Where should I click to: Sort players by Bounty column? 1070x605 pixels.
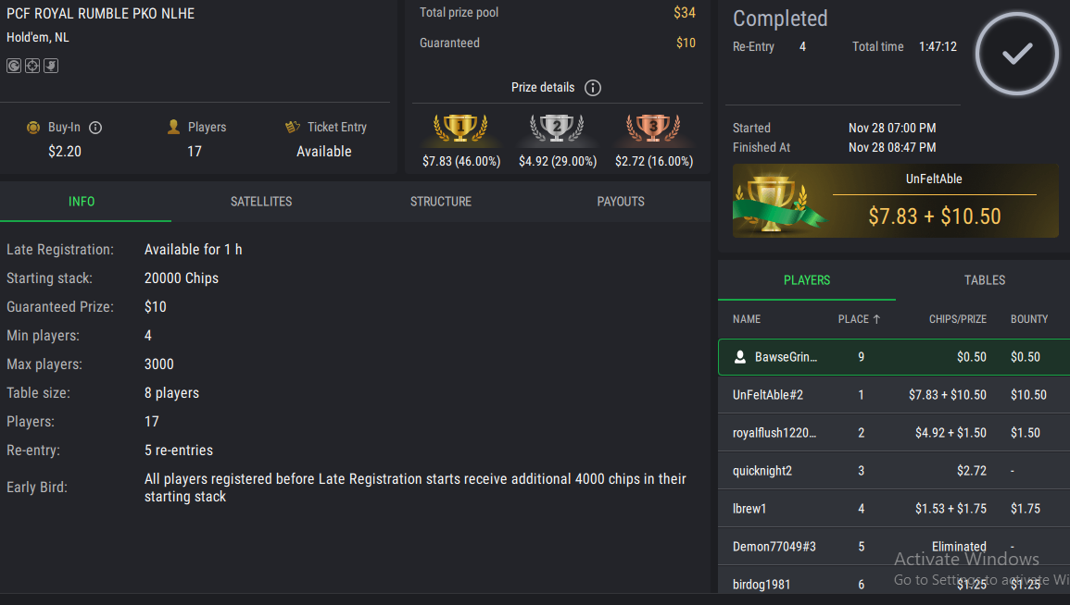point(1028,319)
